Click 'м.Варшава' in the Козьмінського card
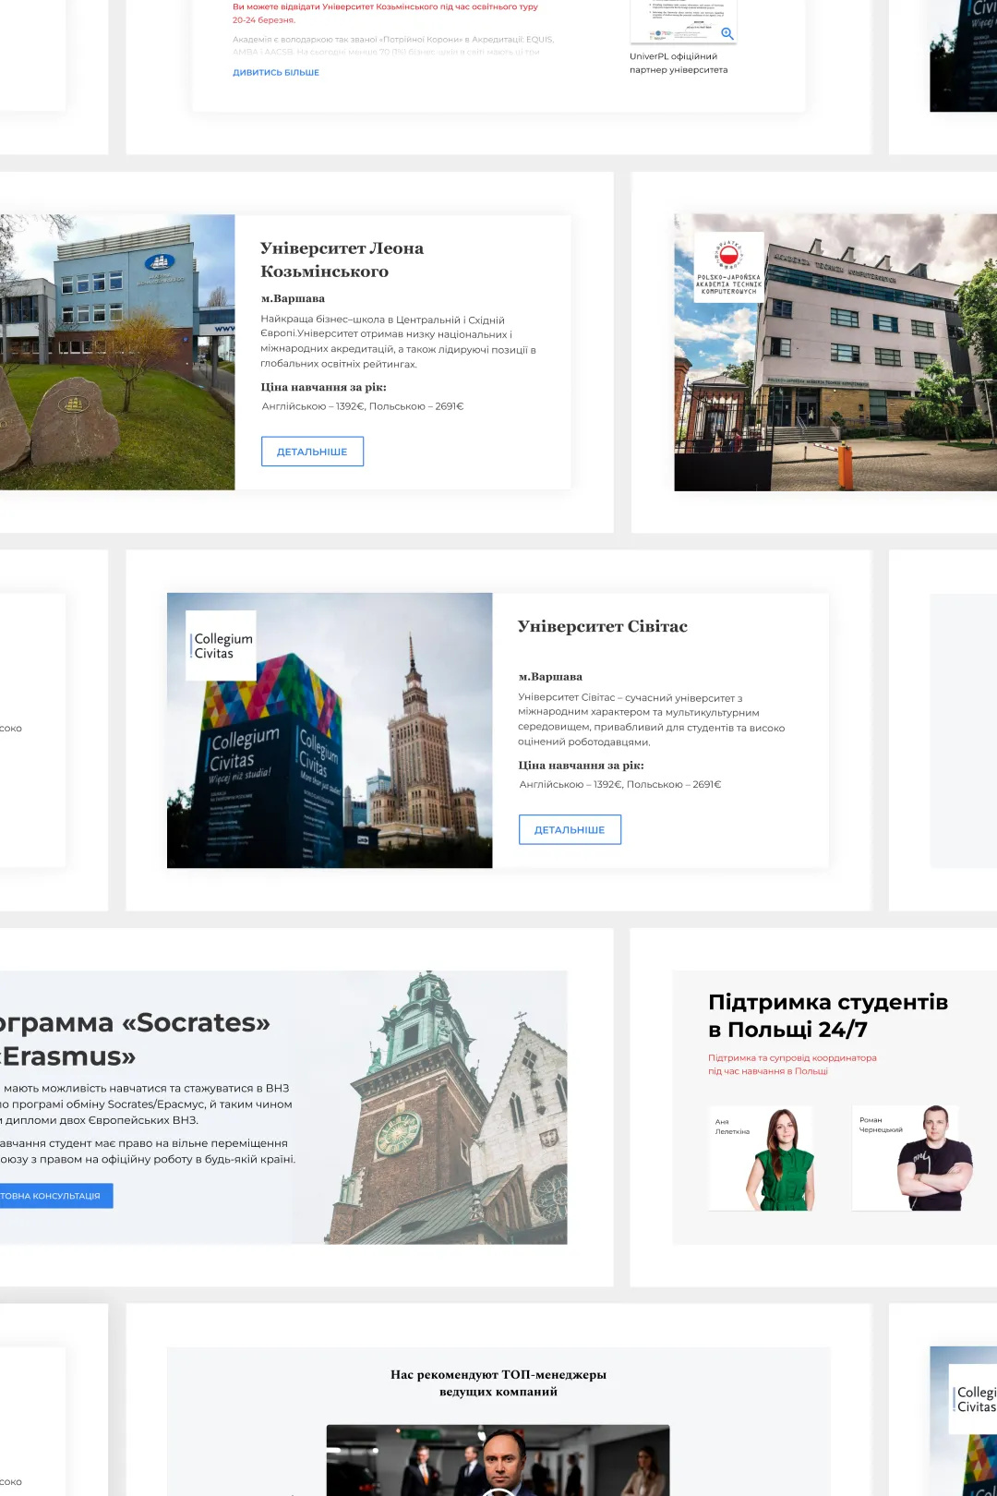997x1496 pixels. [293, 298]
